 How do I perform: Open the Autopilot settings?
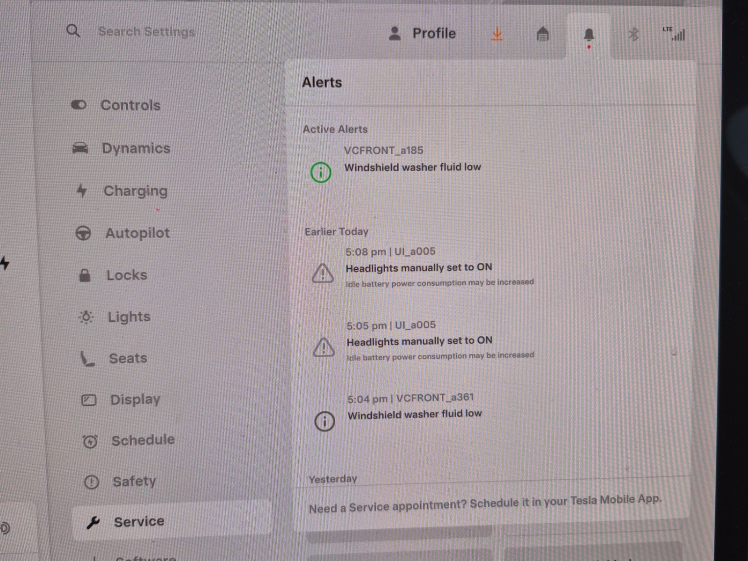(x=137, y=233)
